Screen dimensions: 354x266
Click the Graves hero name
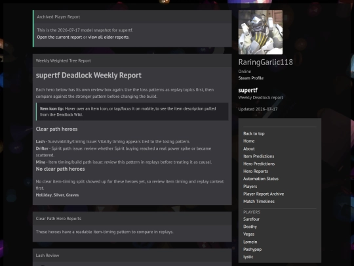(x=72, y=195)
